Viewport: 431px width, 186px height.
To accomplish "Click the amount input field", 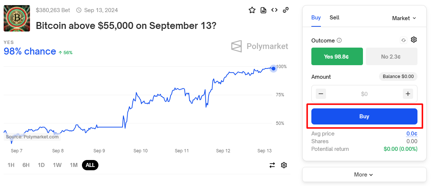I will pos(364,94).
